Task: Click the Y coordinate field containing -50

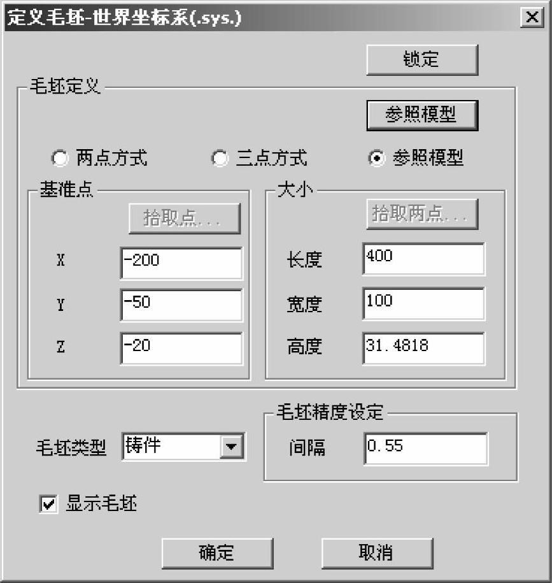Action: 181,305
